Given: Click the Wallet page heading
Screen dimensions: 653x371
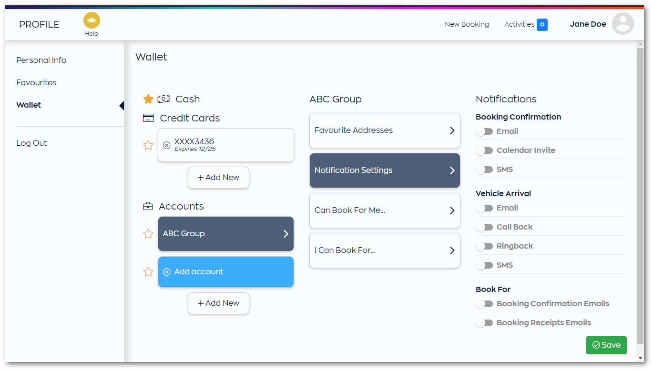Looking at the screenshot, I should coord(151,57).
